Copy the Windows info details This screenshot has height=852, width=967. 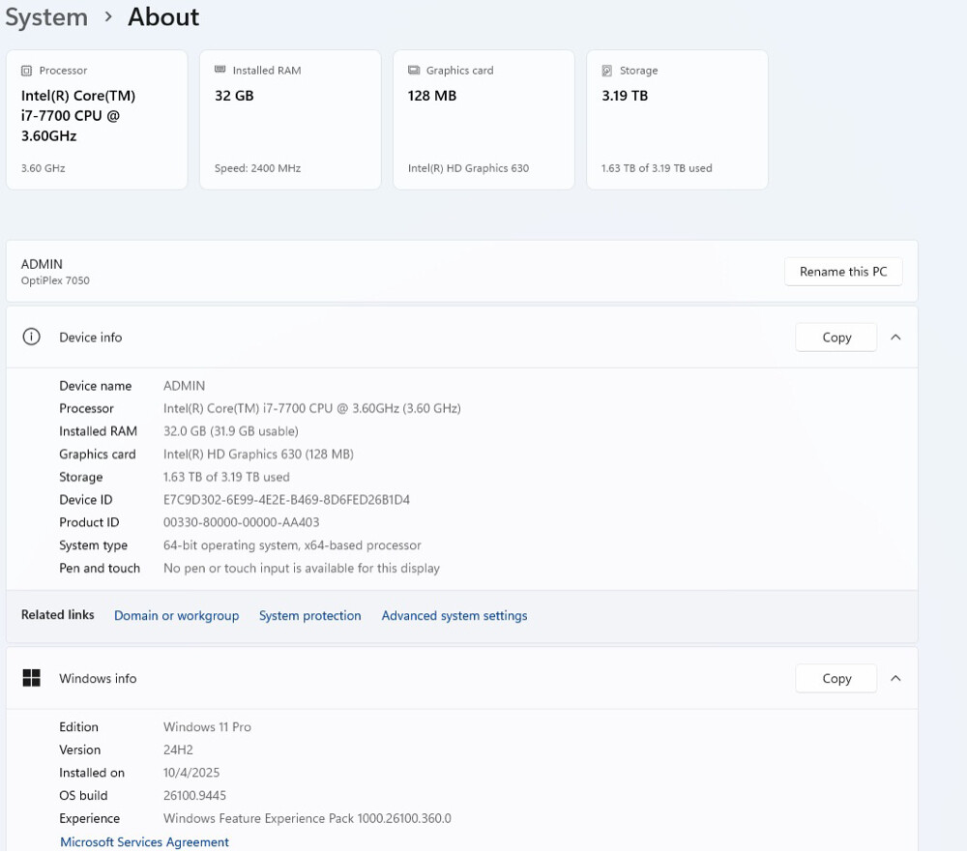click(836, 679)
